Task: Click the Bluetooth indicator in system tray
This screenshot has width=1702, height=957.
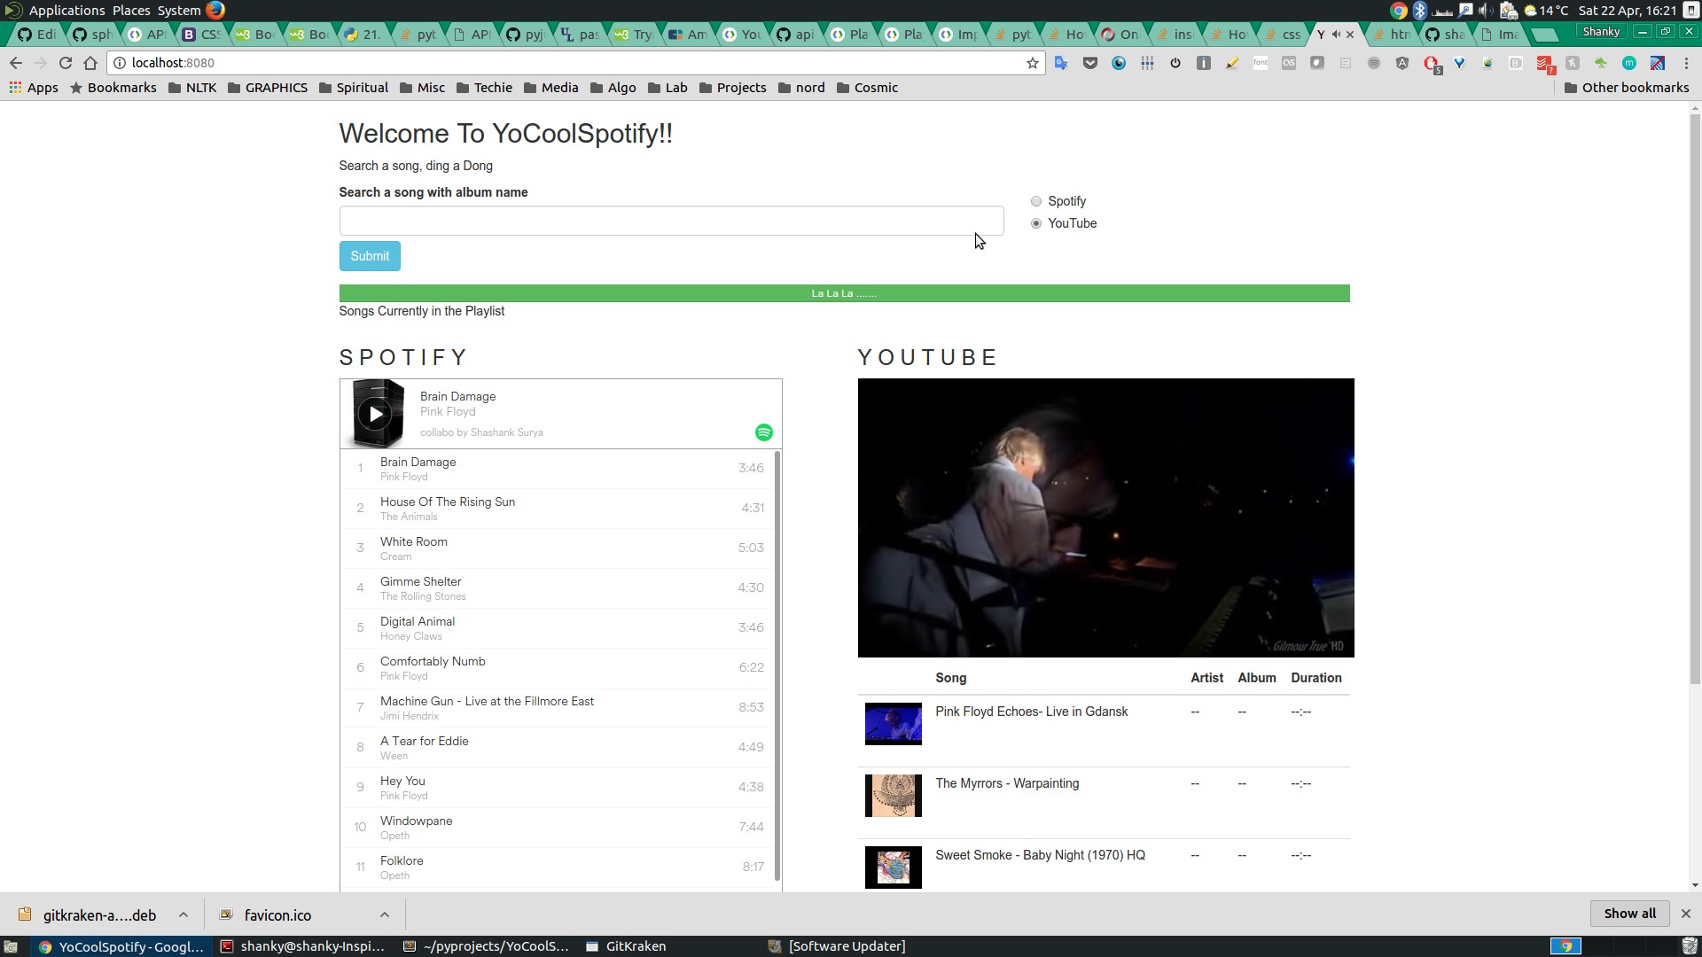Action: (1420, 10)
